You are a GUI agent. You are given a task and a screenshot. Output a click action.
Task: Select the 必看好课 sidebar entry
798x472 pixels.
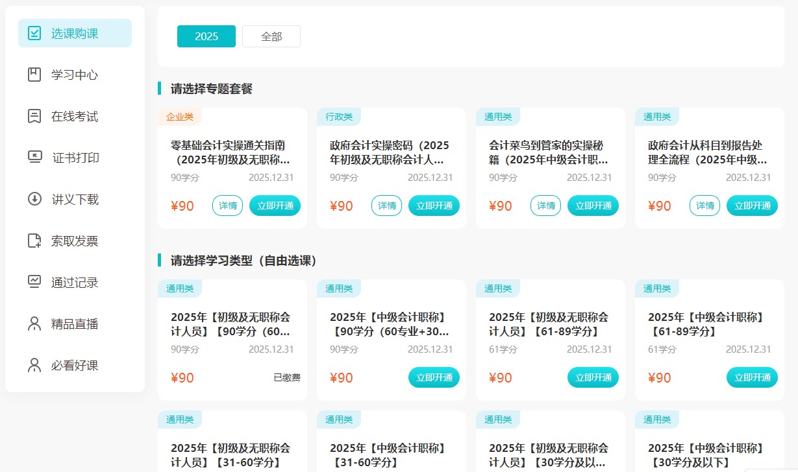point(73,365)
